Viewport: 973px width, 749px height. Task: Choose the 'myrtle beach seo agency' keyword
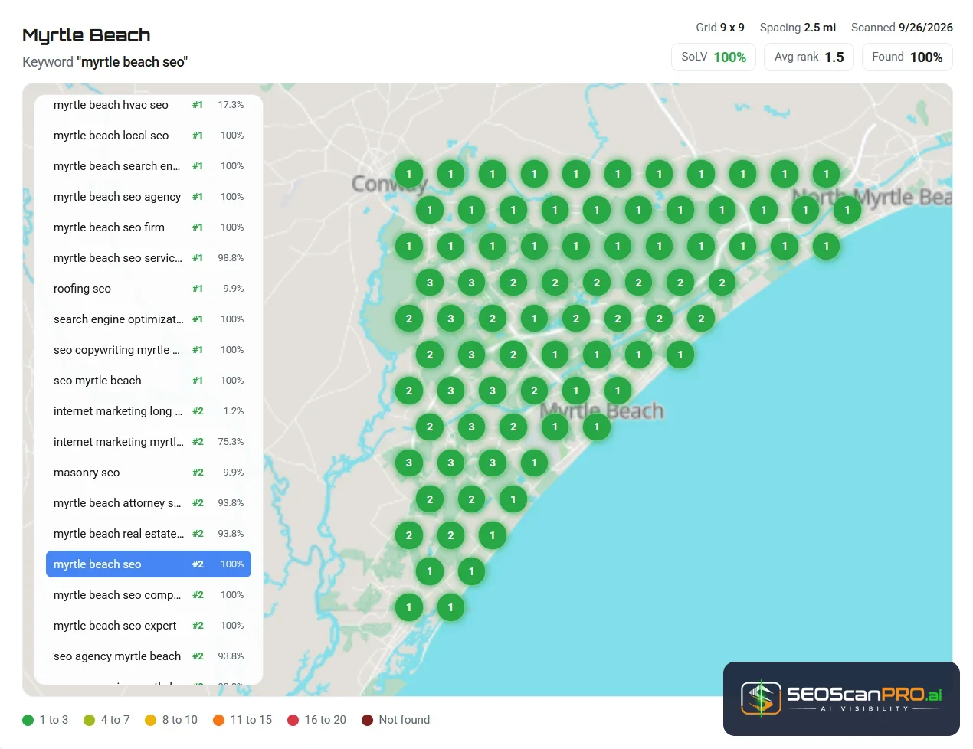click(x=149, y=197)
